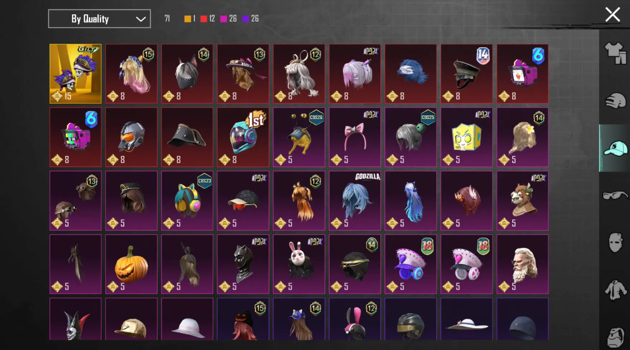Filter by the purple quality swatch

click(246, 19)
